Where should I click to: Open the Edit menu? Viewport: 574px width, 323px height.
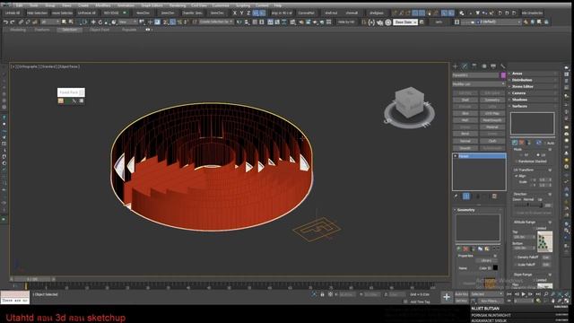click(20, 5)
